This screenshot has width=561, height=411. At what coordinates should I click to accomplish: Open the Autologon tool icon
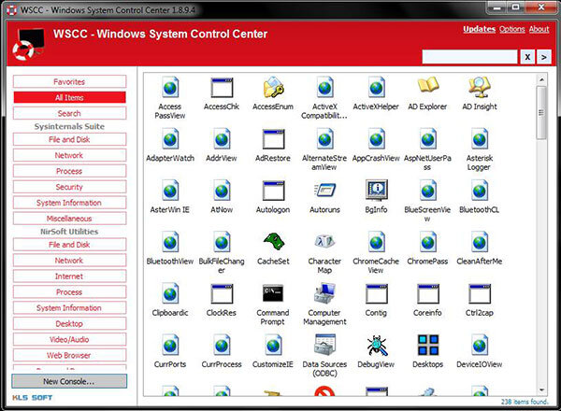coord(273,191)
